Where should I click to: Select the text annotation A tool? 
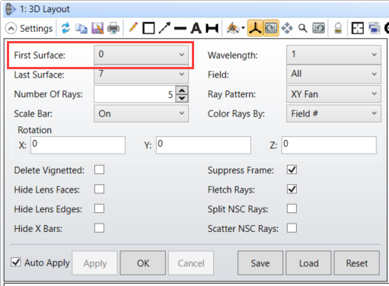click(196, 28)
